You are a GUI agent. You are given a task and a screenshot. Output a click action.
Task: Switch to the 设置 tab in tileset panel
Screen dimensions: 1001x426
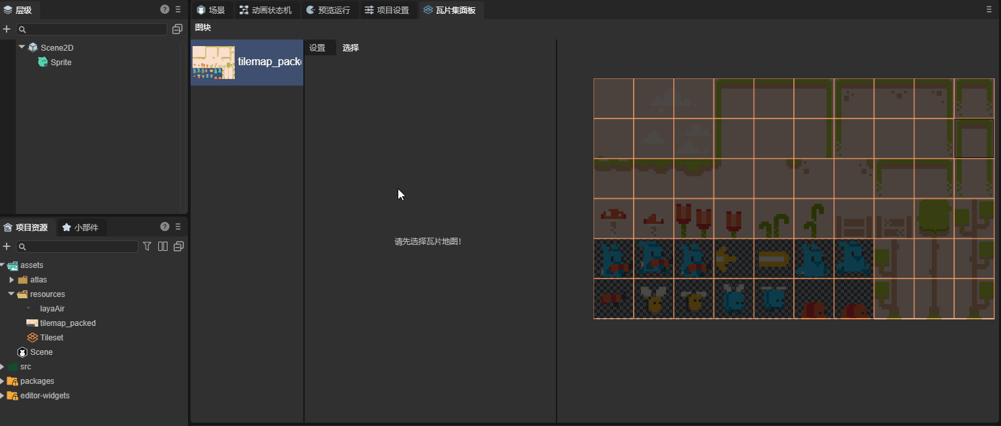(x=317, y=48)
